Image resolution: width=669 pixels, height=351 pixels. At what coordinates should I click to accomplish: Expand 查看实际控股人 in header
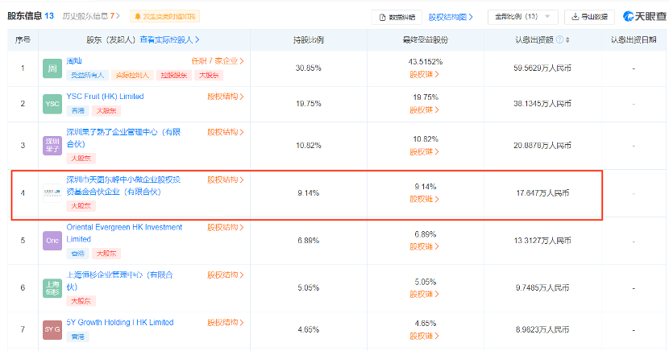pyautogui.click(x=169, y=39)
